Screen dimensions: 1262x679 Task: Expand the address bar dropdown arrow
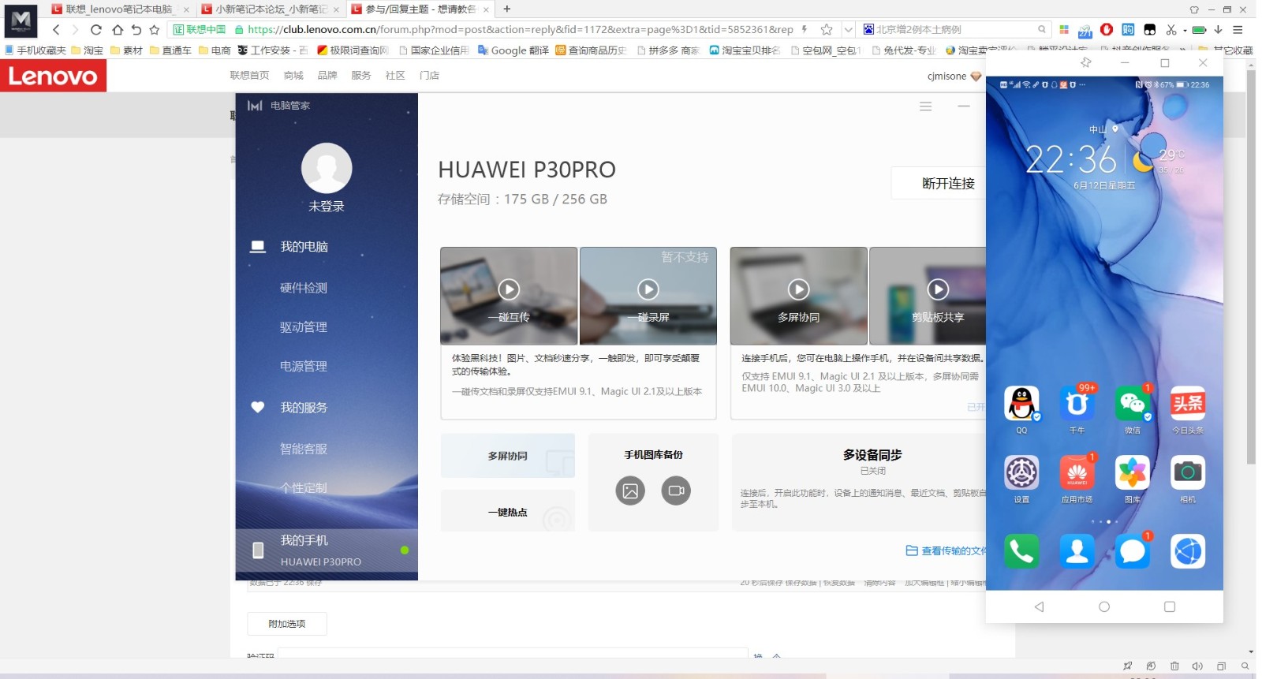click(x=848, y=30)
